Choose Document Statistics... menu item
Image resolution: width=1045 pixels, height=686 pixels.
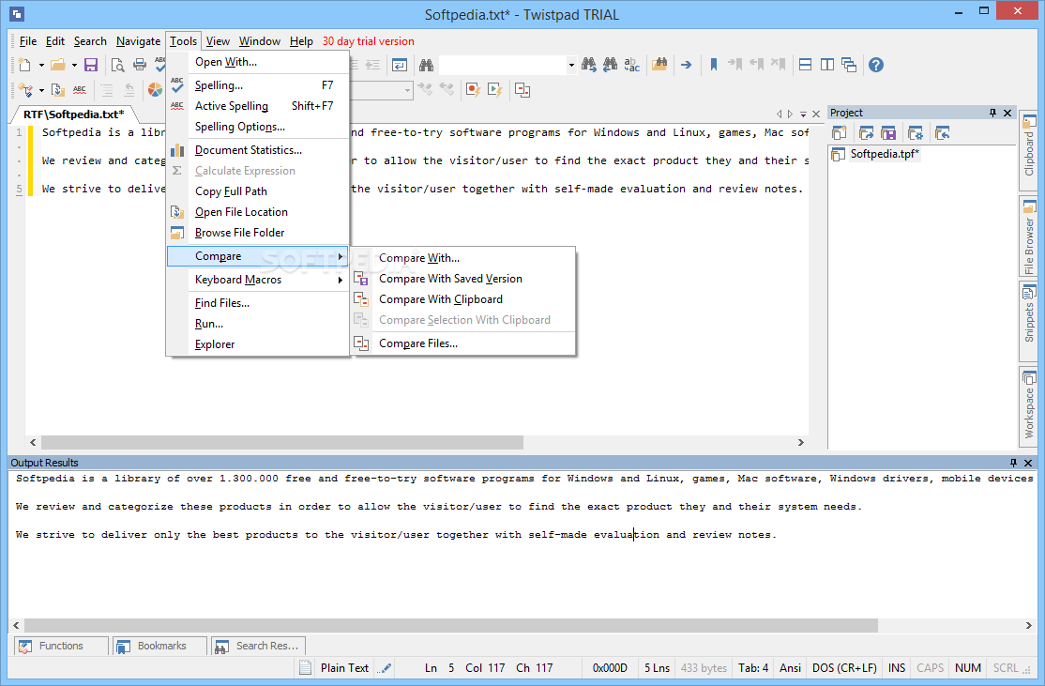coord(258,150)
